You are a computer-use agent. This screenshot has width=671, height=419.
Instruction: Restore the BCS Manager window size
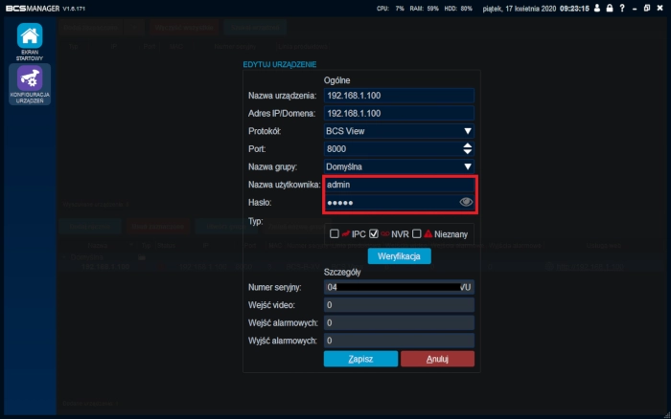tap(647, 8)
